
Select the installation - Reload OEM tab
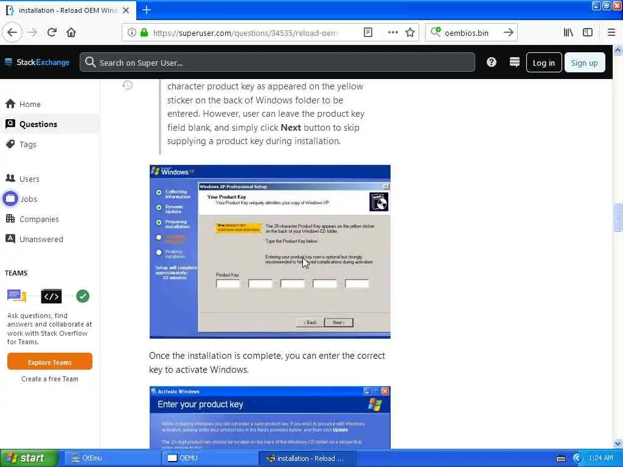(x=68, y=10)
